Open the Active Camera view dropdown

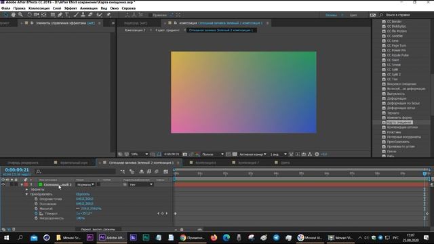(x=253, y=154)
